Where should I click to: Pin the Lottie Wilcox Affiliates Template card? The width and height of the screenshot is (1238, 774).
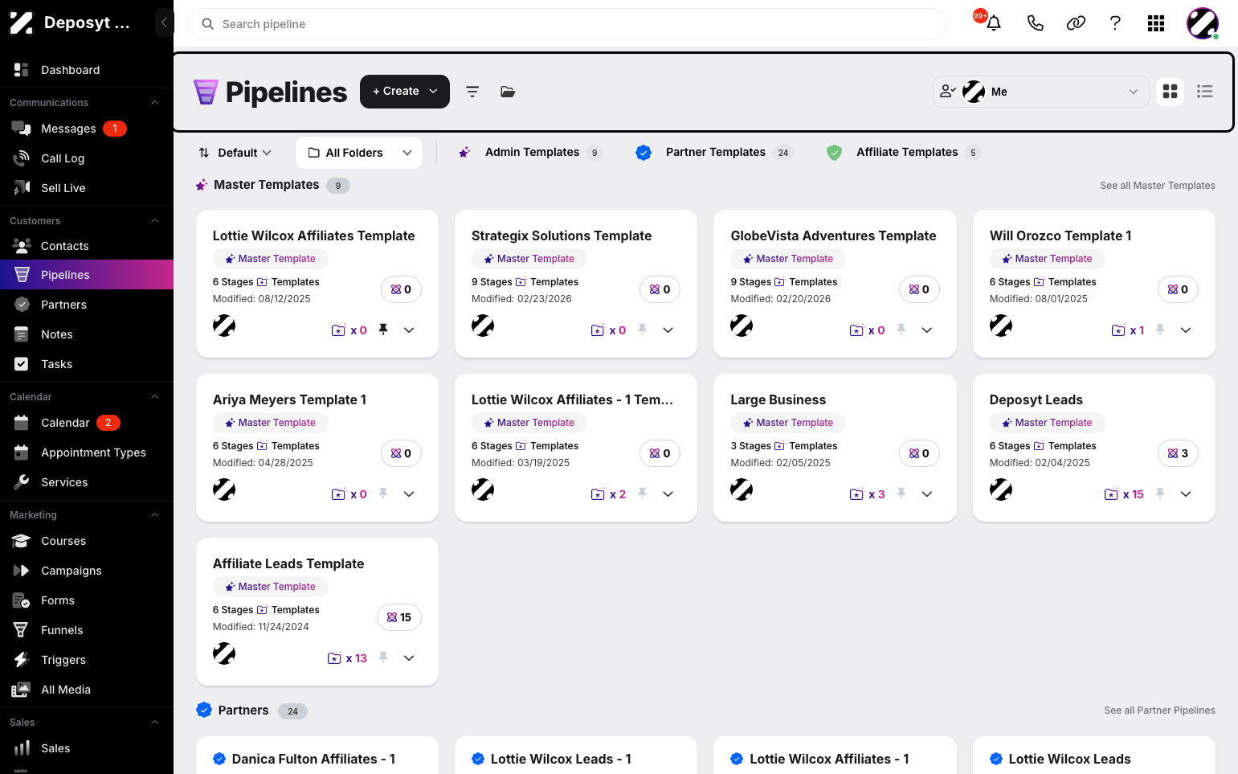[x=383, y=330]
